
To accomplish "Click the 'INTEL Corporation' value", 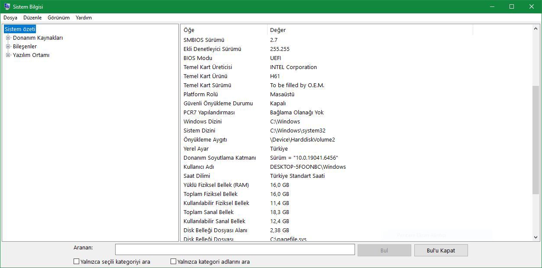I will pos(294,67).
